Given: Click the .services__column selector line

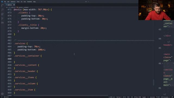Looking at the screenshot, I should point(24,84).
